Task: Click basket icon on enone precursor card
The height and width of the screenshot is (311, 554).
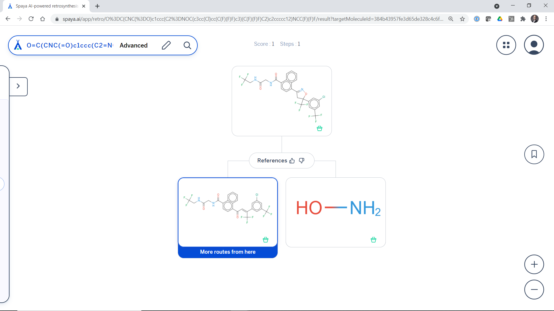Action: click(x=265, y=240)
